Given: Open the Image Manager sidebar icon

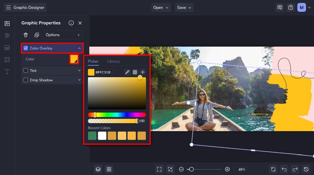Looking at the screenshot, I should coord(7,23).
